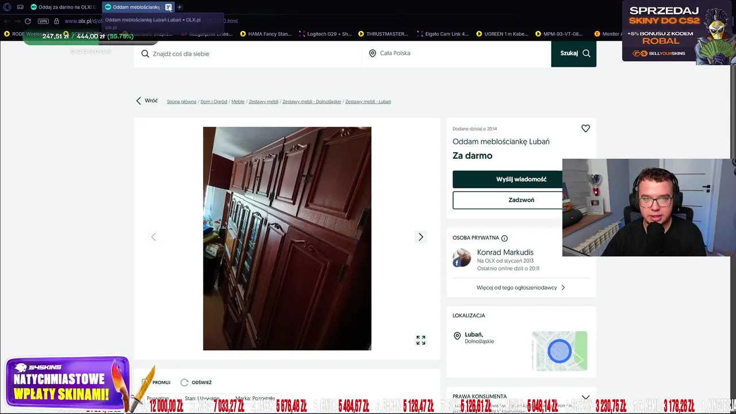Click the padlock site security icon

[56, 21]
